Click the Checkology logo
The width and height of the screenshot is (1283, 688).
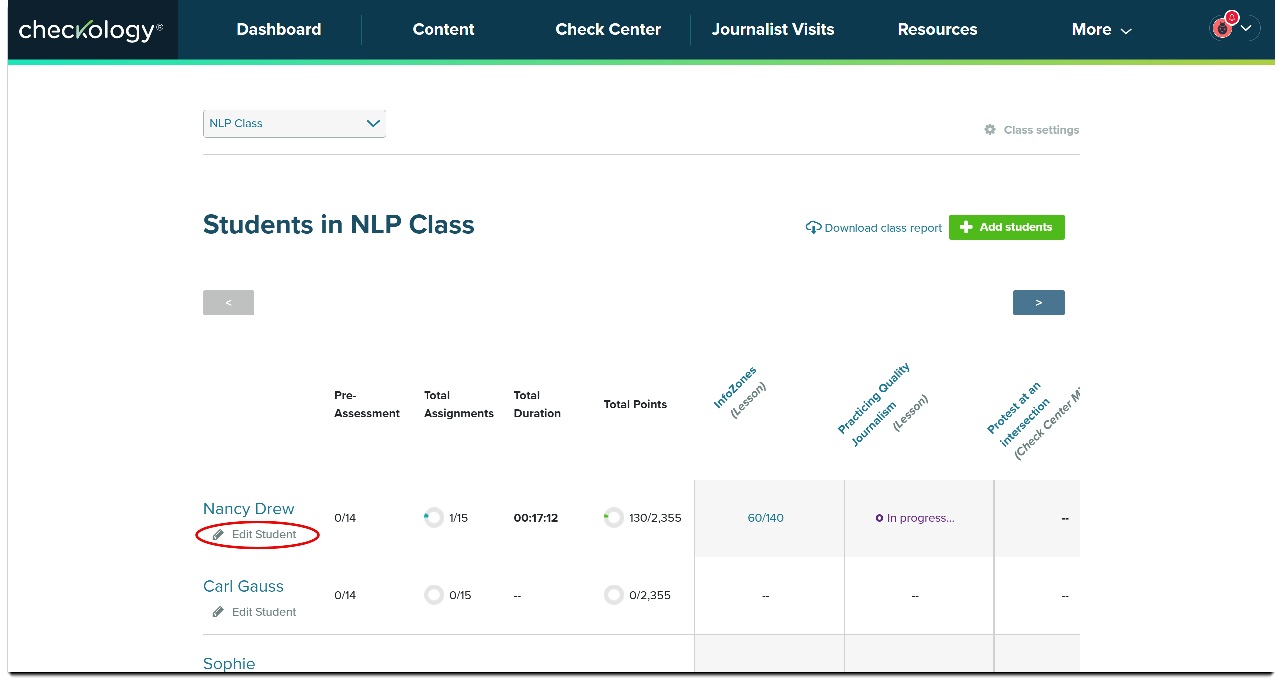(91, 30)
